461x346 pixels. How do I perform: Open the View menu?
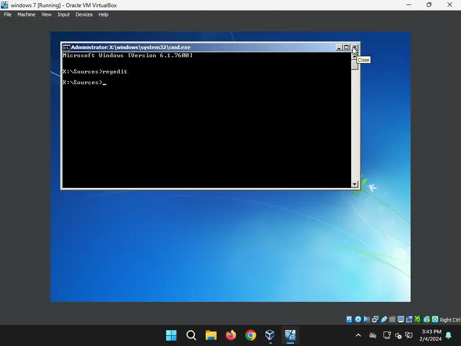[x=46, y=14]
